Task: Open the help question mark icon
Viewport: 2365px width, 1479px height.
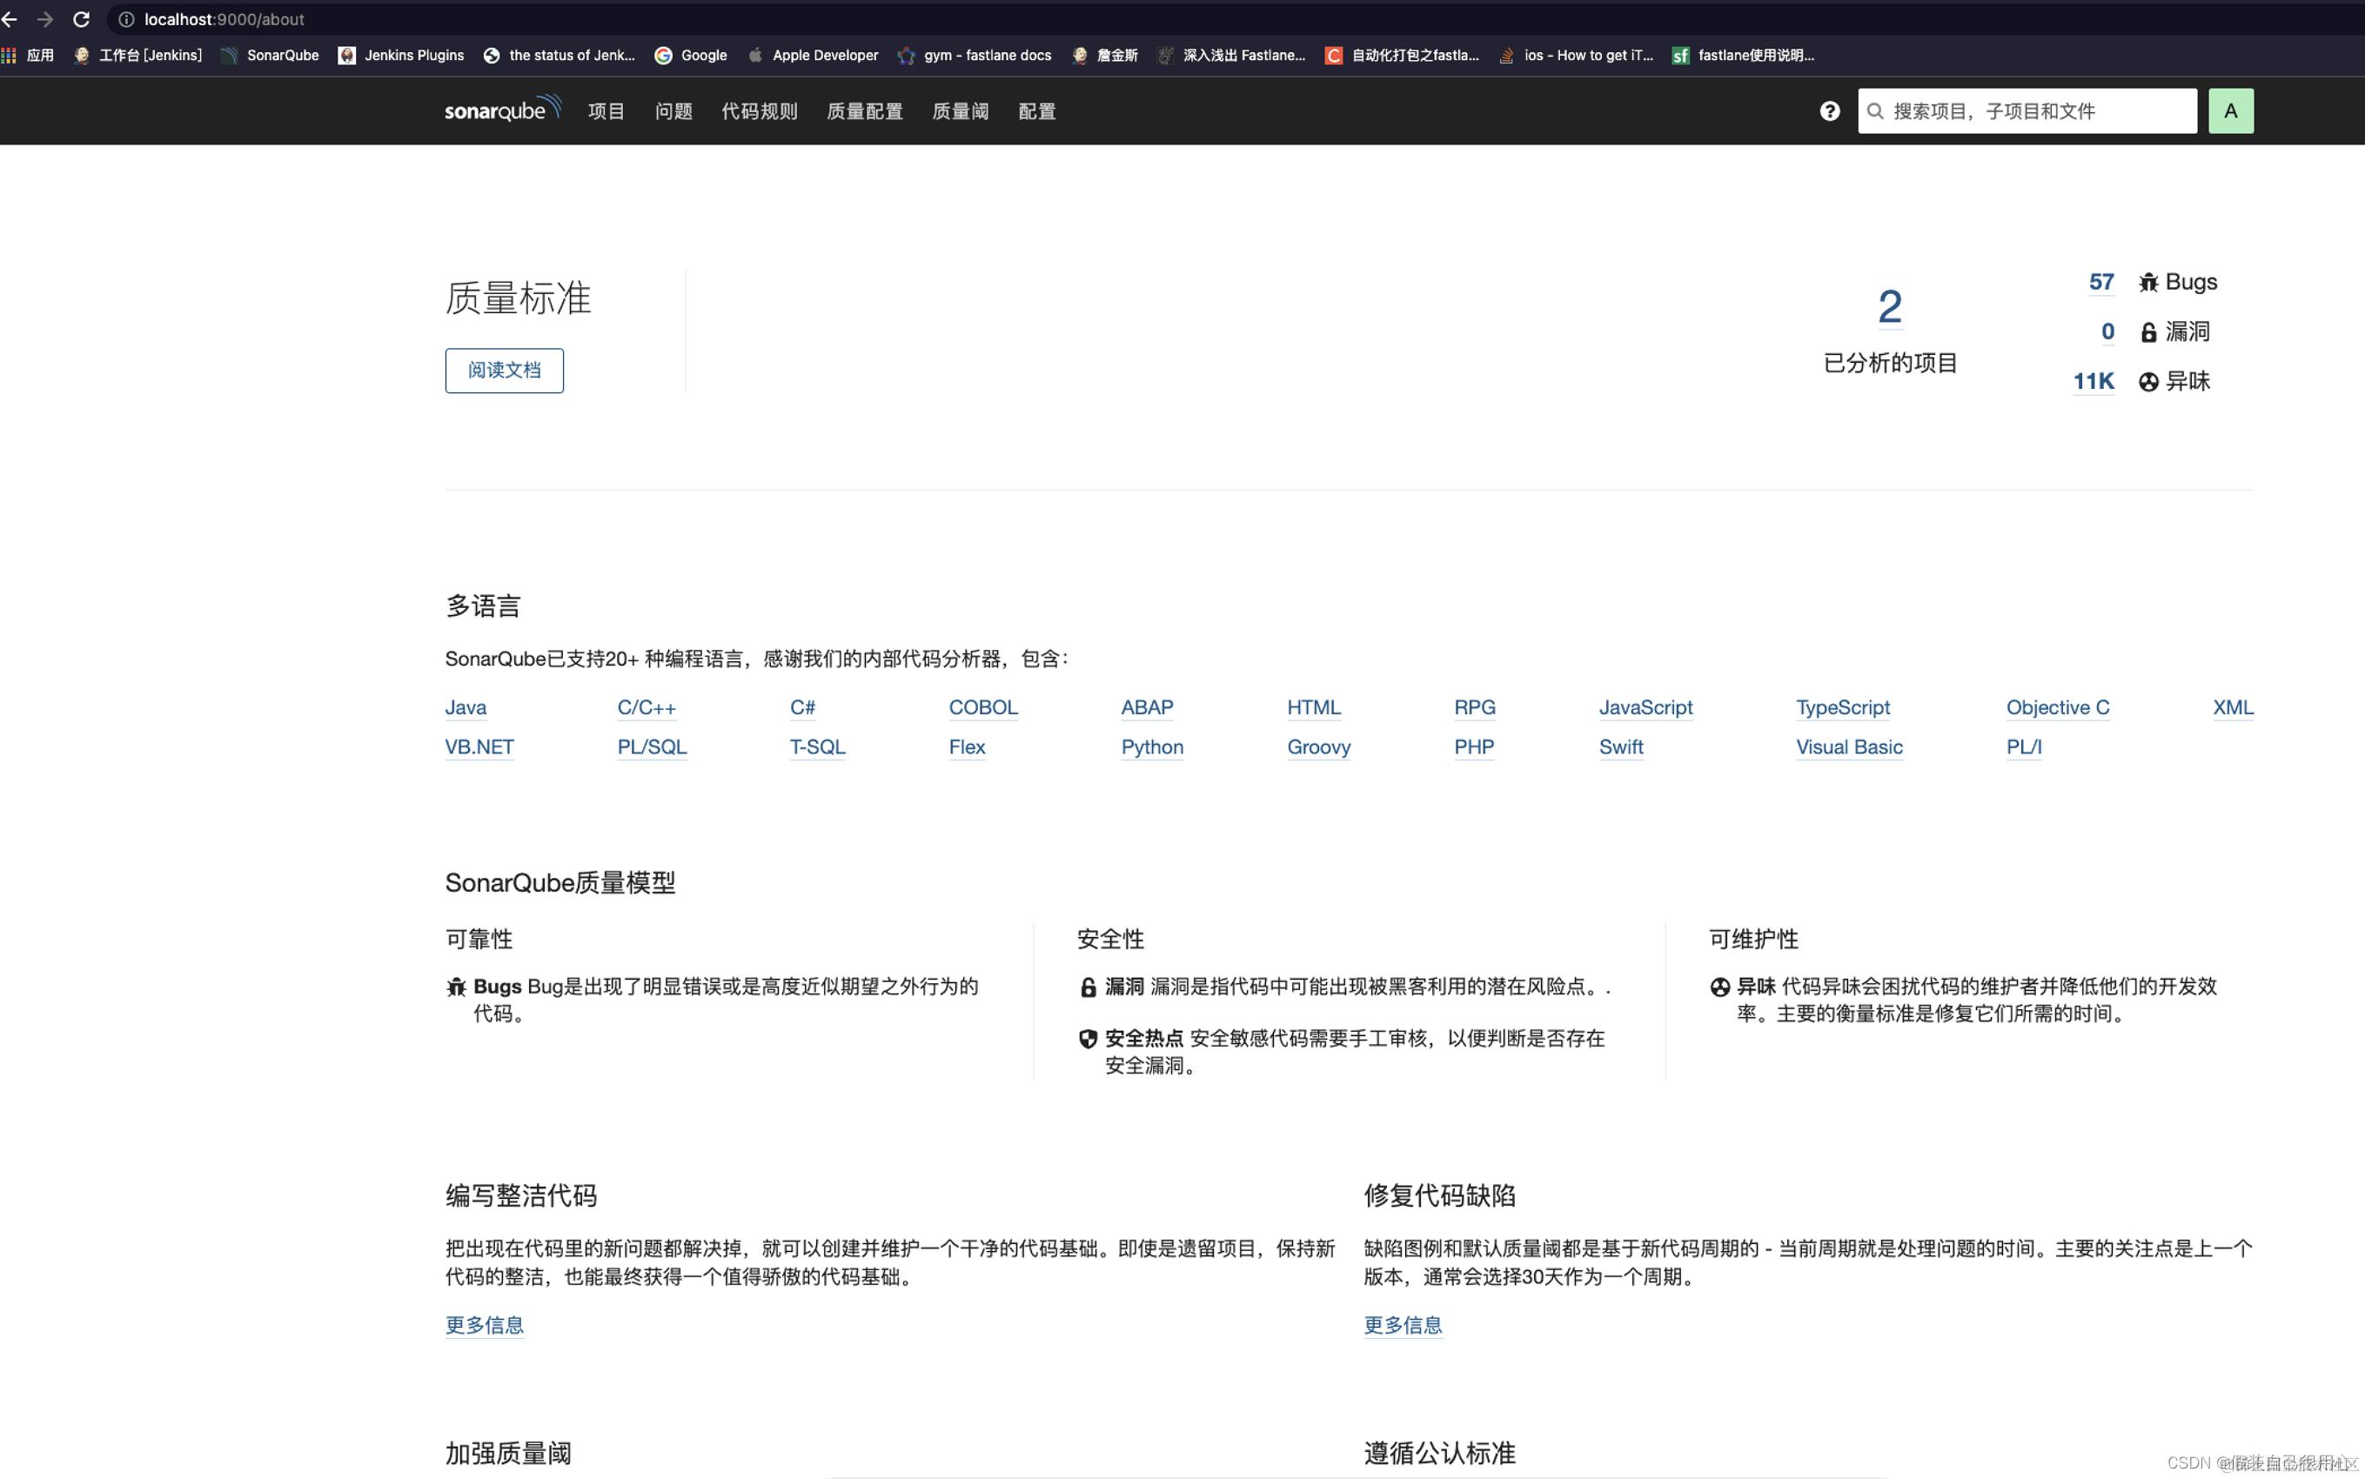Action: pyautogui.click(x=1829, y=110)
